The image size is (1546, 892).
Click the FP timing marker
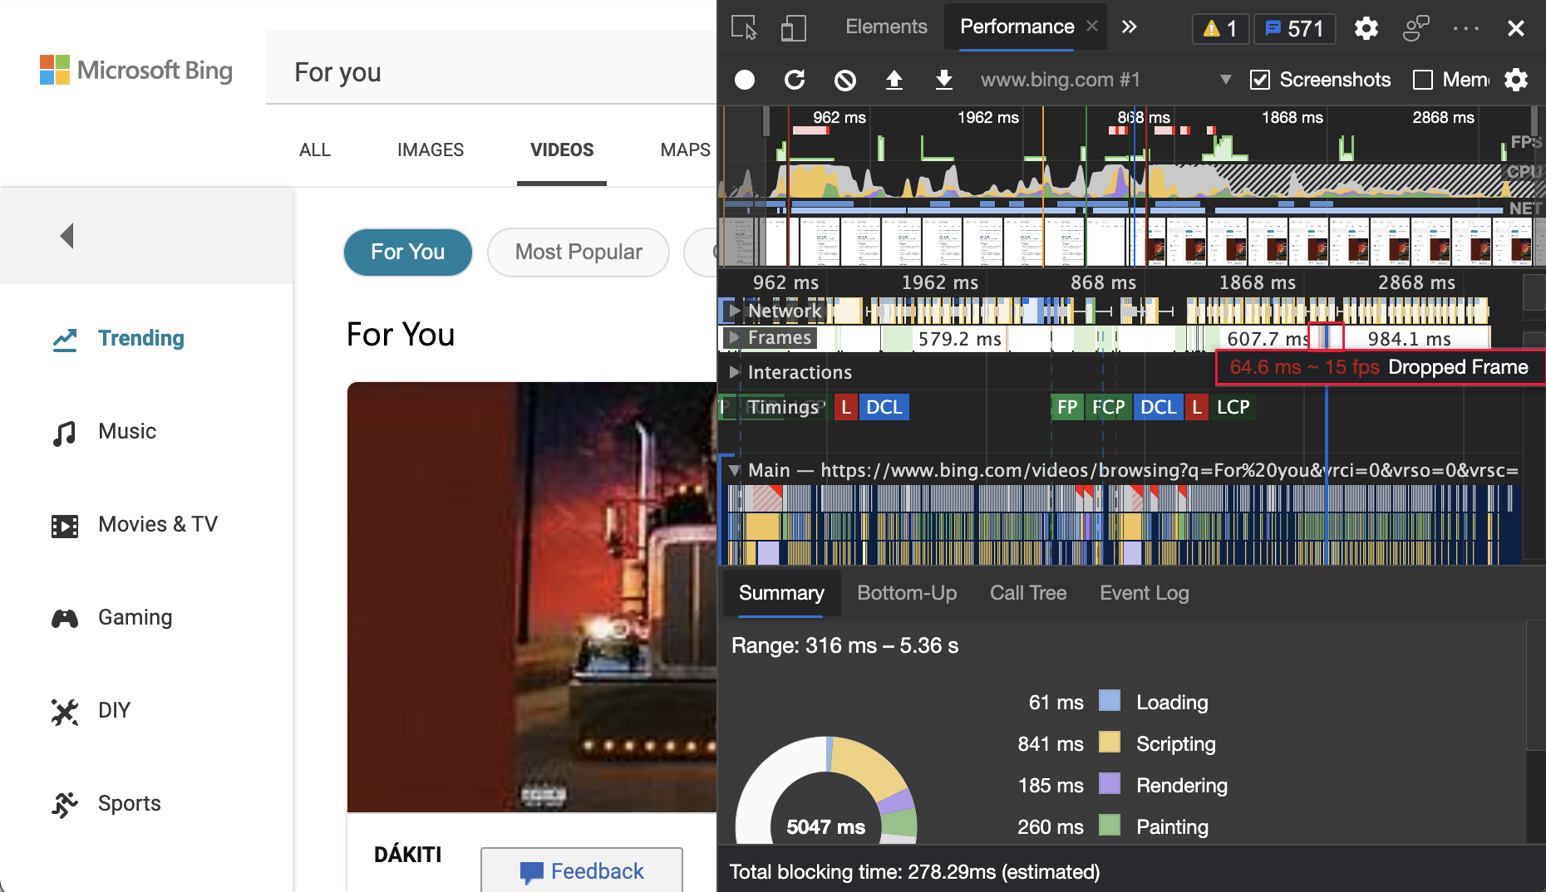point(1067,407)
